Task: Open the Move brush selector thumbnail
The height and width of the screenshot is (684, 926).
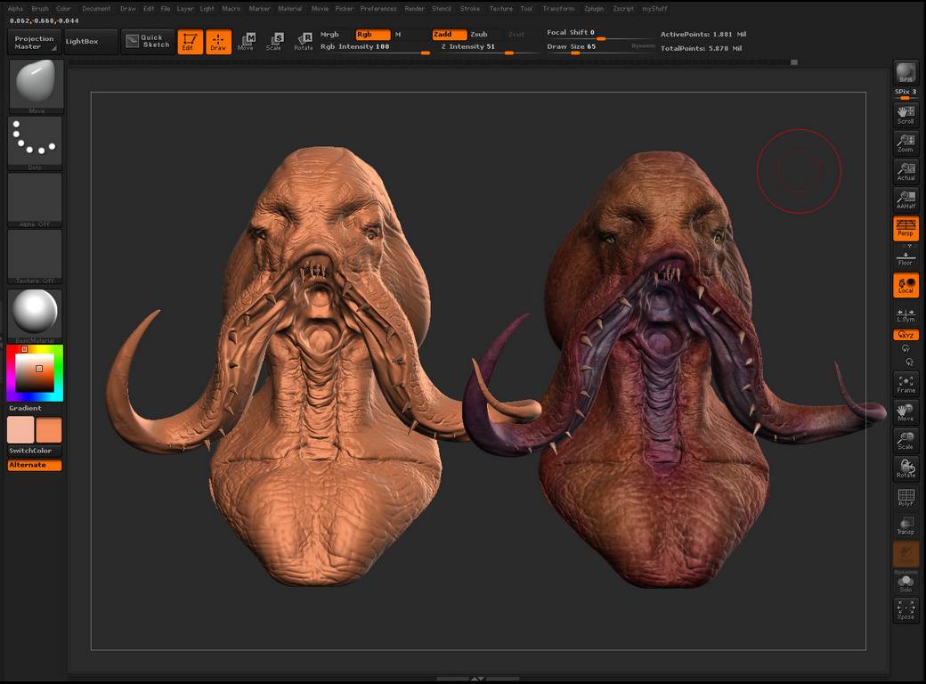Action: pyautogui.click(x=36, y=85)
